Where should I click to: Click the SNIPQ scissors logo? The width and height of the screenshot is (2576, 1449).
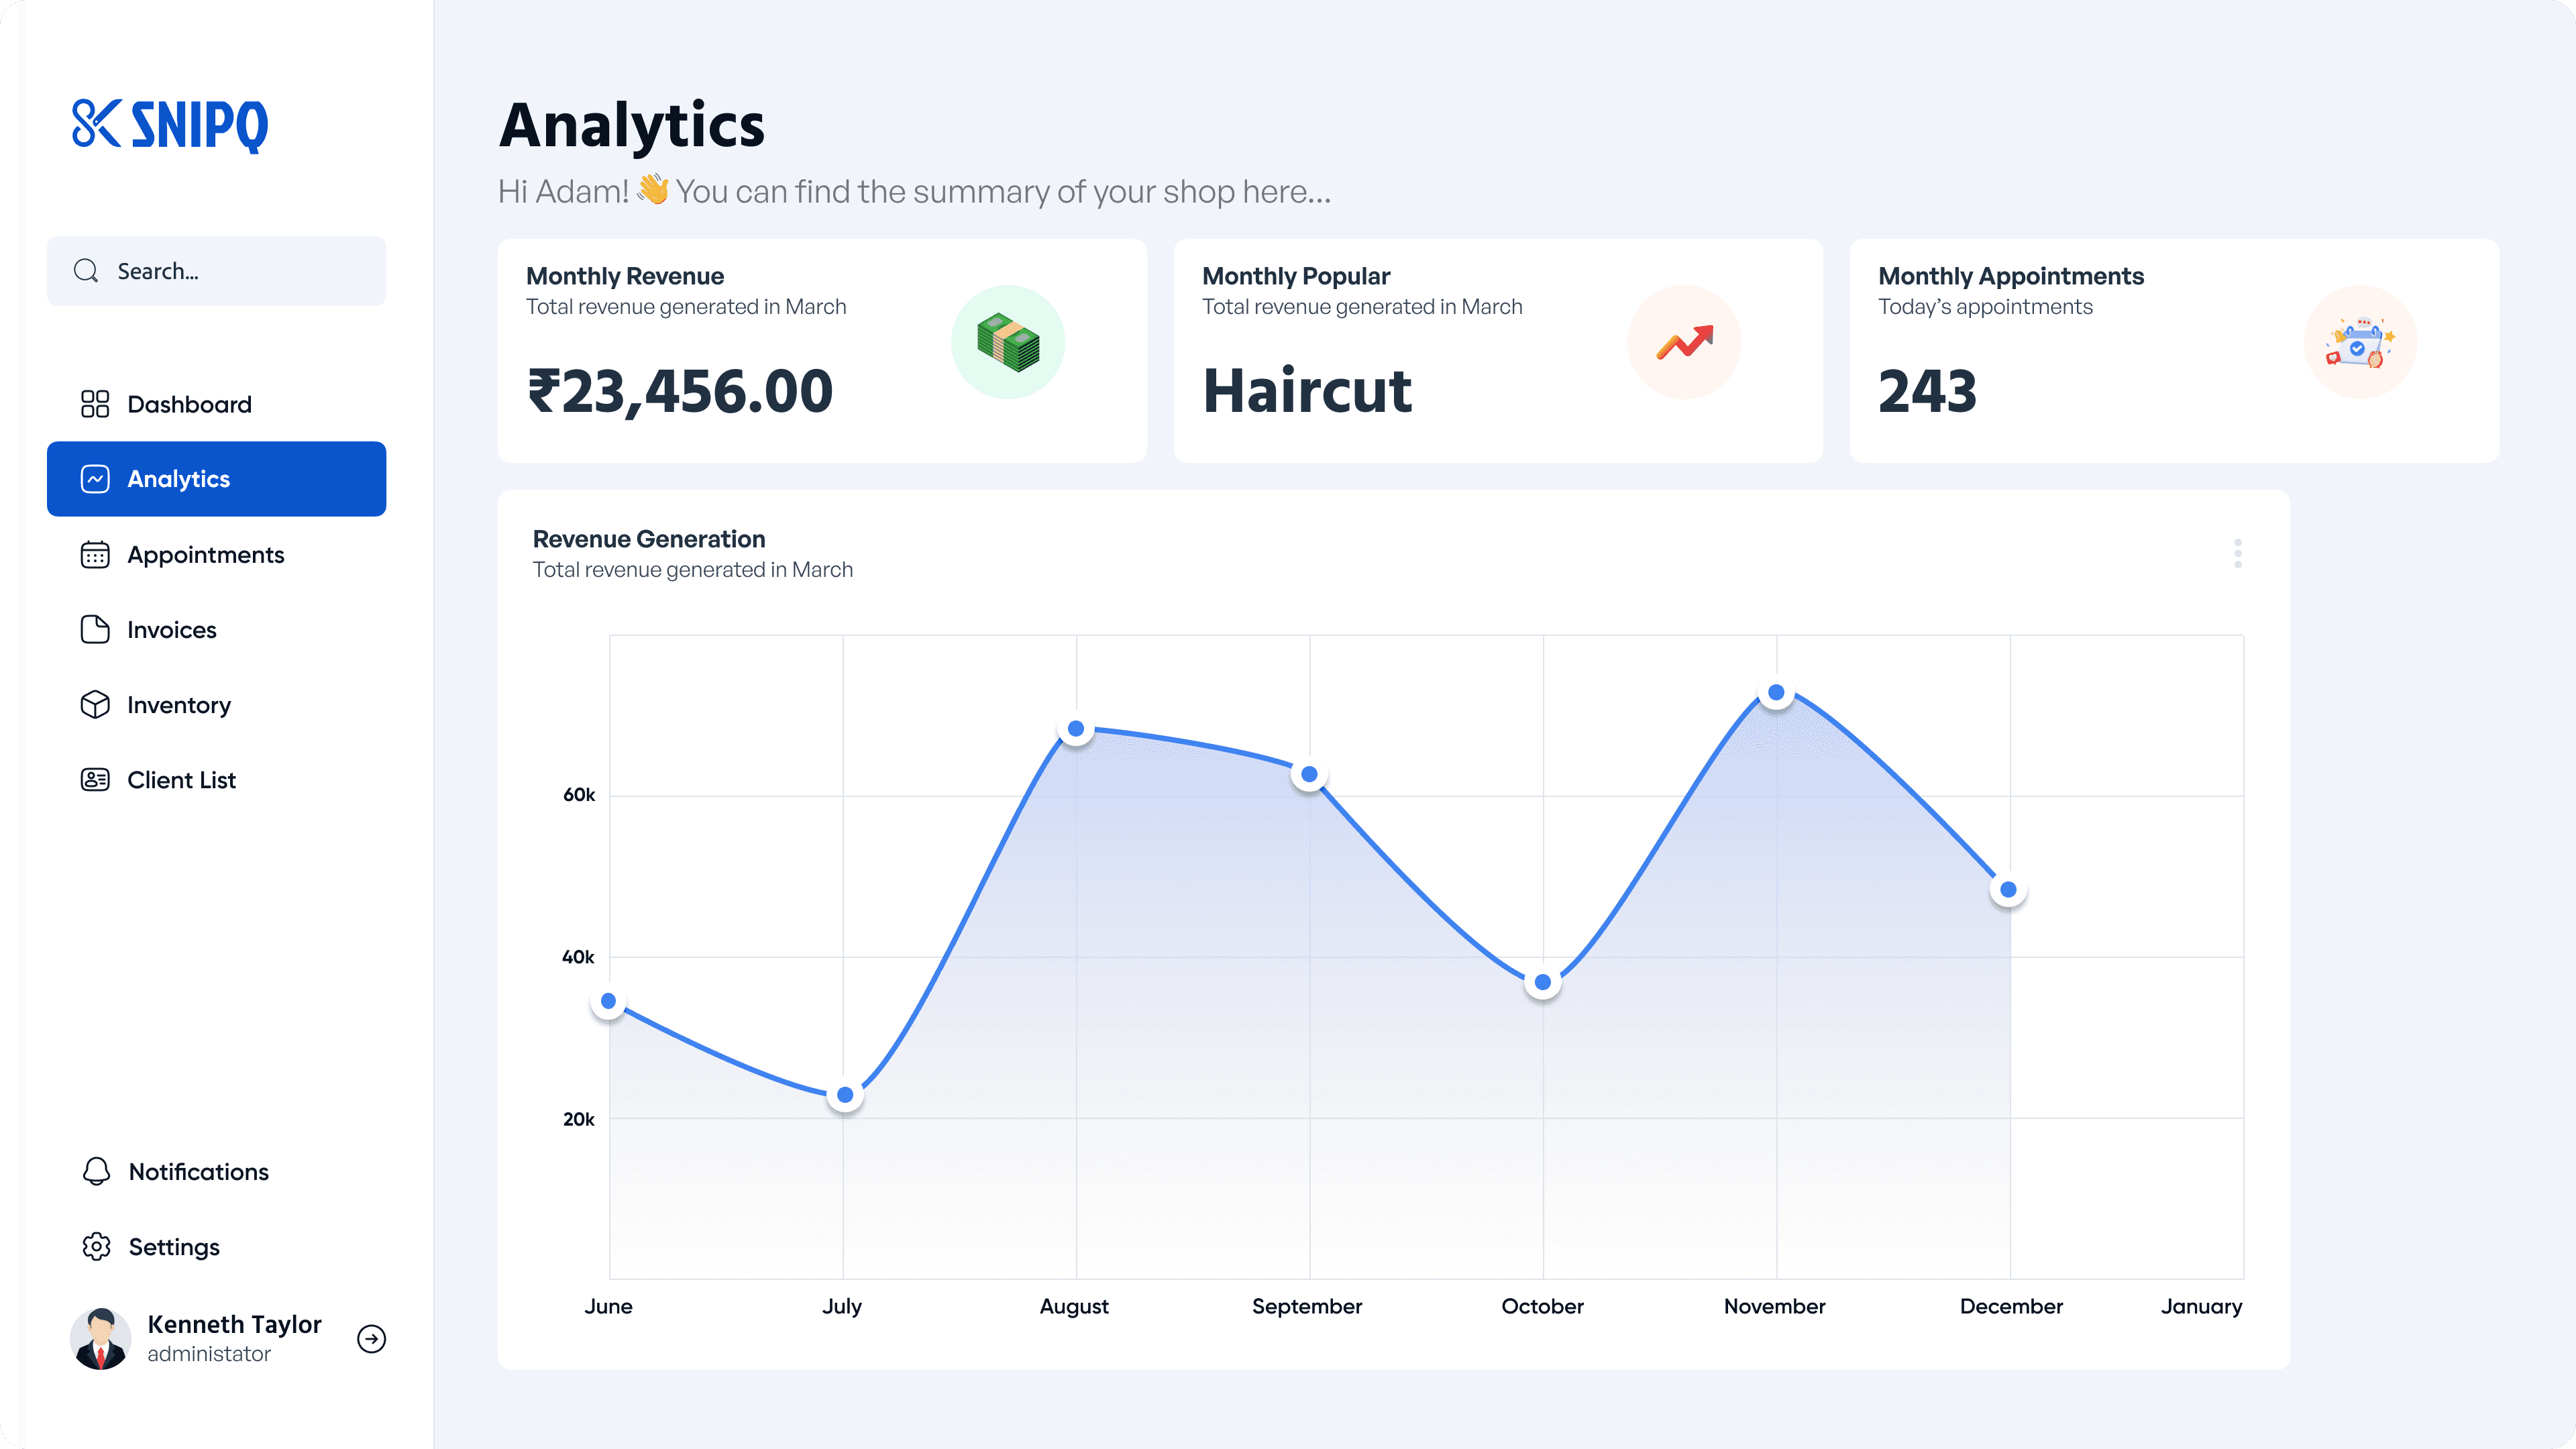(96, 124)
